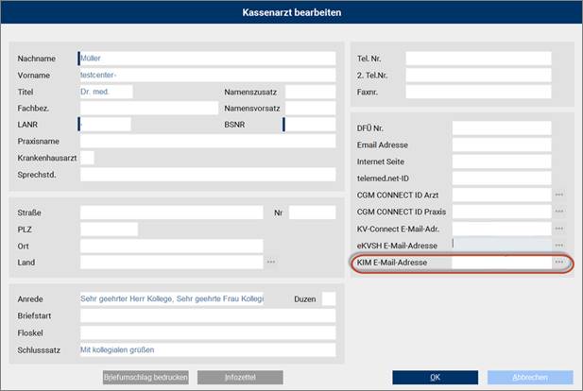Focus the LANR input field

[x=104, y=124]
